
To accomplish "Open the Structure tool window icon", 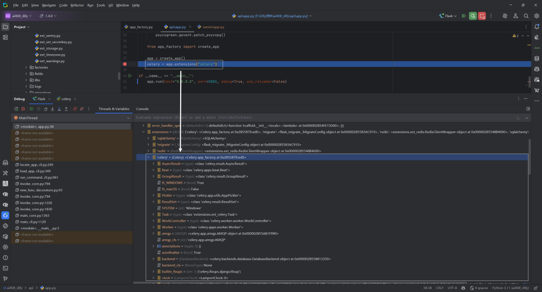I will (5, 37).
